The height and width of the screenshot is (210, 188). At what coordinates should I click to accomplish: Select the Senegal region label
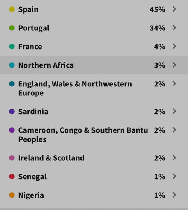32,177
